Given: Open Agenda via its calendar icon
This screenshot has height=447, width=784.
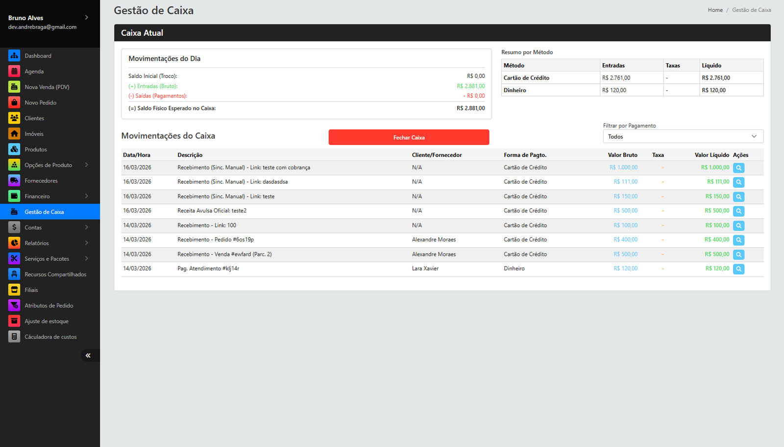Looking at the screenshot, I should (x=14, y=72).
